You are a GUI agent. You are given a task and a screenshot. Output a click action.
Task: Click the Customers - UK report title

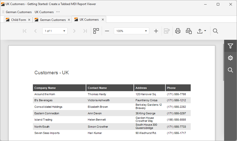click(52, 73)
